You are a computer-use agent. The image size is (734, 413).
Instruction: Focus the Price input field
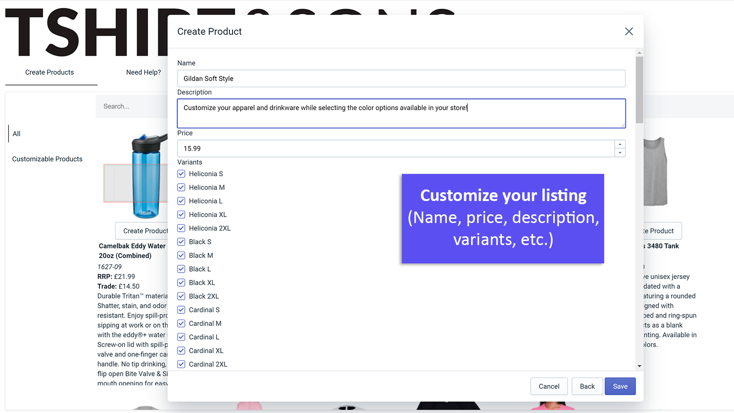coord(396,149)
